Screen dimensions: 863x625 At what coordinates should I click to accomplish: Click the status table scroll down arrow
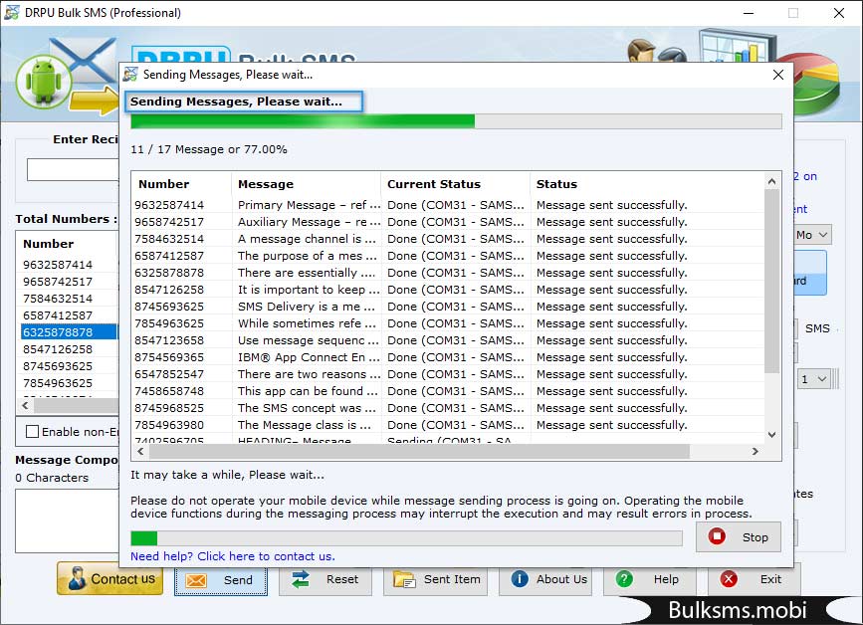click(x=771, y=435)
